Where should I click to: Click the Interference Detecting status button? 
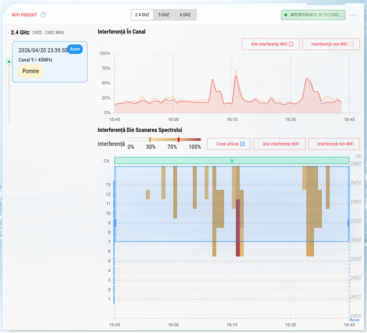(312, 15)
